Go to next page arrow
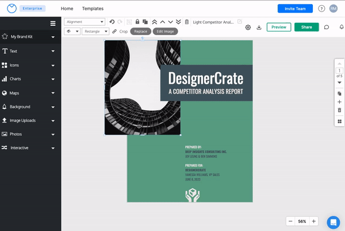Image resolution: width=345 pixels, height=231 pixels. pyautogui.click(x=339, y=83)
